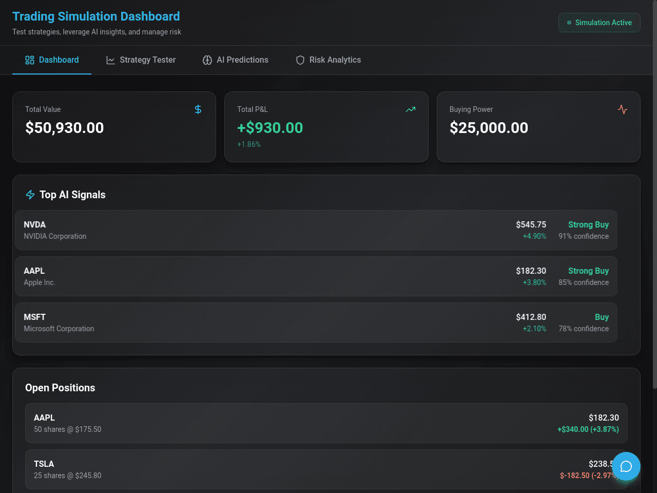Viewport: 657px width, 493px height.
Task: Click the Strategy Tester chart icon
Action: point(110,60)
